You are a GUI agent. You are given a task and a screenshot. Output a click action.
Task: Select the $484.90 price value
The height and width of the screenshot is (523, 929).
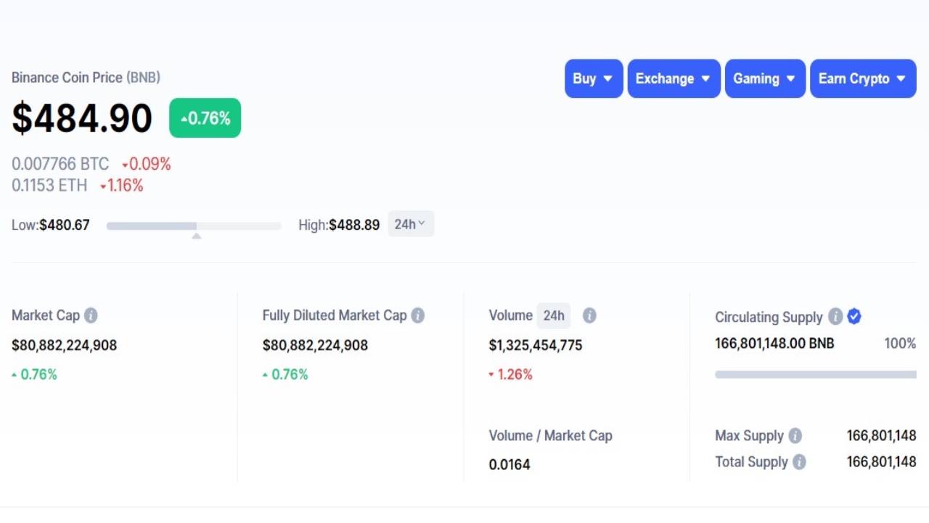click(x=82, y=118)
